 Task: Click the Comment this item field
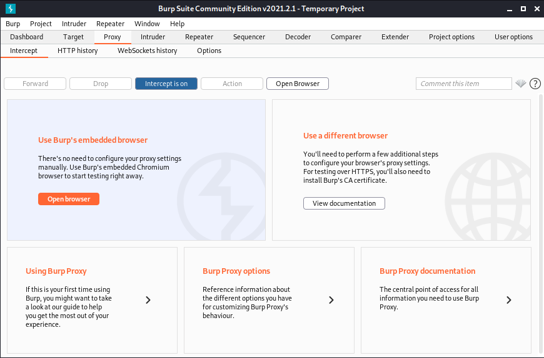click(x=464, y=84)
